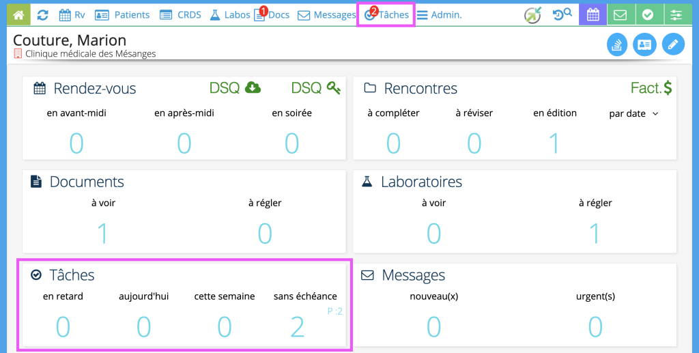Click the 'en après-midi' appointments count
This screenshot has height=353, width=699.
184,143
